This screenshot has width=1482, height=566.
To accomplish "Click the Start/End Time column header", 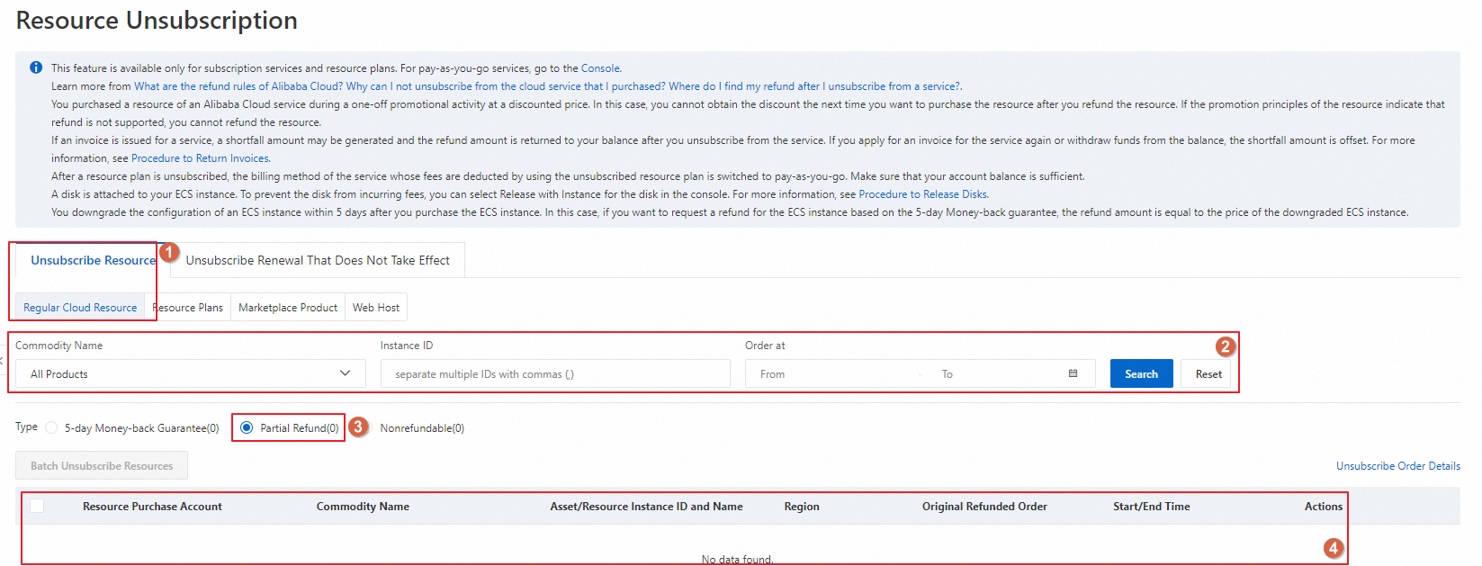I will click(x=1151, y=507).
